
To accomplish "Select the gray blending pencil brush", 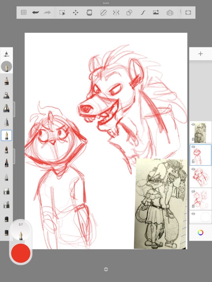I will 7,177.
